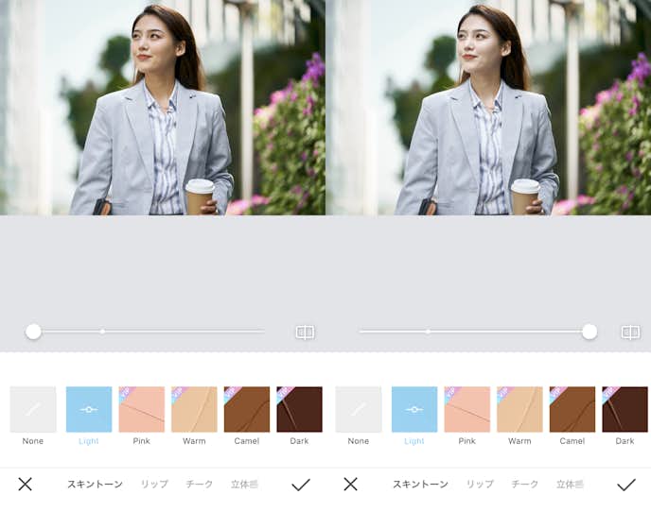The width and height of the screenshot is (651, 512).
Task: Choose the Warm skin tone in right panel
Action: (519, 409)
